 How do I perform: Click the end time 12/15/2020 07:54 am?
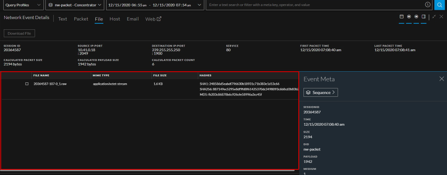[x=173, y=5]
